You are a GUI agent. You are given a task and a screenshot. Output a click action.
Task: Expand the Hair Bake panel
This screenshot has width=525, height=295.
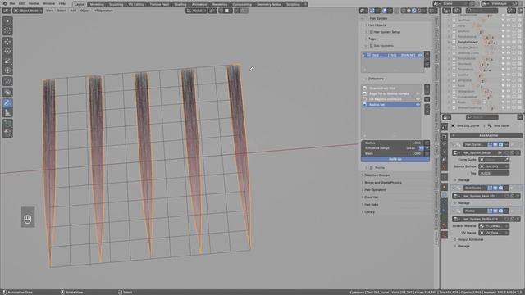coord(371,205)
